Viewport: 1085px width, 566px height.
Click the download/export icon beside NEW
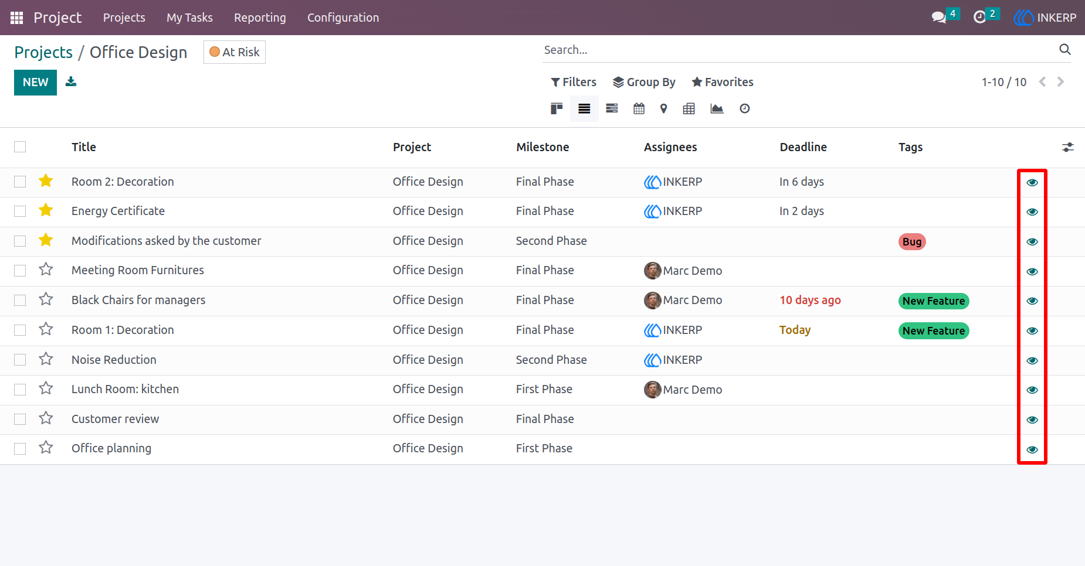pos(71,81)
